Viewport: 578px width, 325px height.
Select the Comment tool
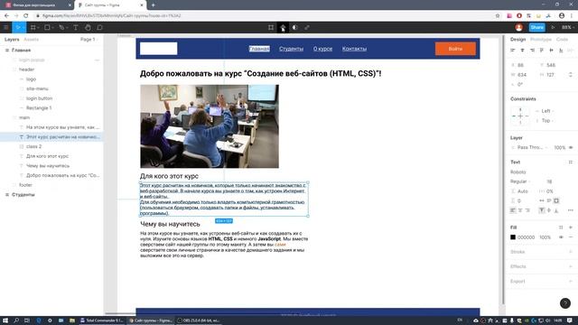pos(99,27)
